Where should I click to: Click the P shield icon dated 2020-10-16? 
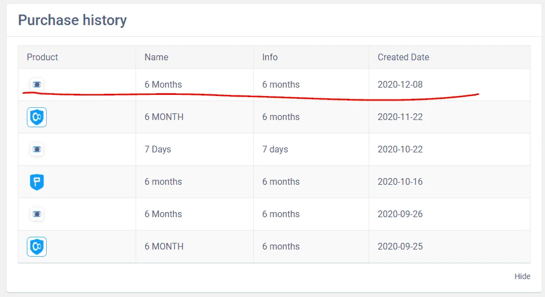[37, 182]
